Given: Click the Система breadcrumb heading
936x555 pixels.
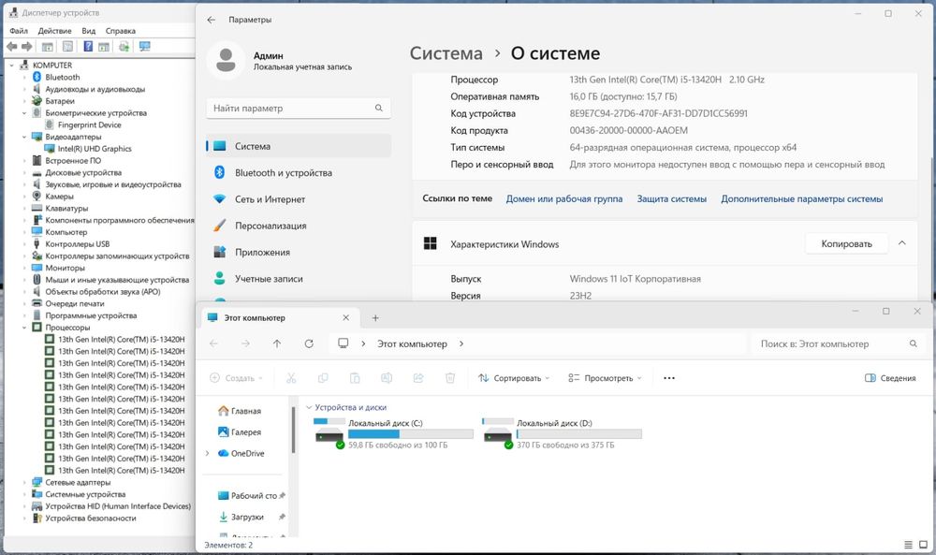Looking at the screenshot, I should [x=446, y=53].
